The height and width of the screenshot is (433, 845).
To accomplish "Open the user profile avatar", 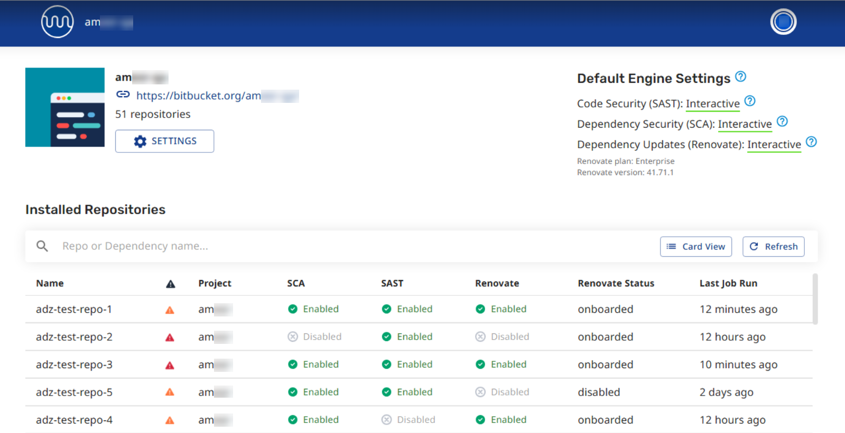I will click(783, 22).
